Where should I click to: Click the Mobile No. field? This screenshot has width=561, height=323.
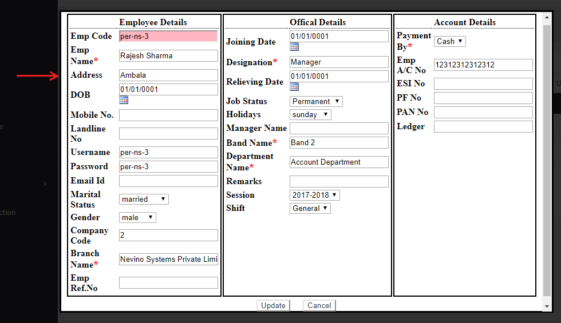(168, 115)
